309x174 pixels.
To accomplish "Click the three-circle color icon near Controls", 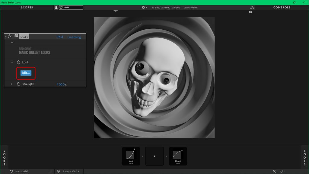I will click(x=252, y=8).
